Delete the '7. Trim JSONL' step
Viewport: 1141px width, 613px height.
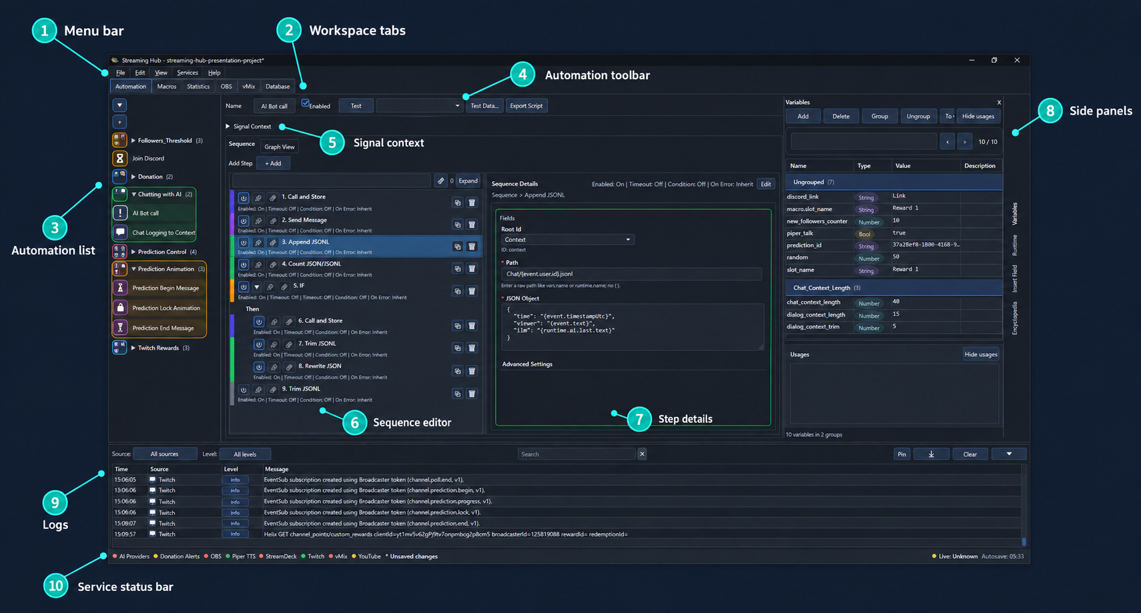coord(472,348)
